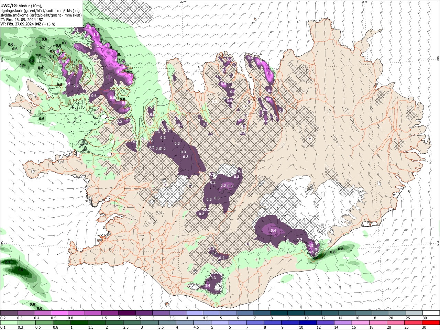Click the '0.9' rain value near west edge
The width and height of the screenshot is (440, 330).
coord(22,66)
